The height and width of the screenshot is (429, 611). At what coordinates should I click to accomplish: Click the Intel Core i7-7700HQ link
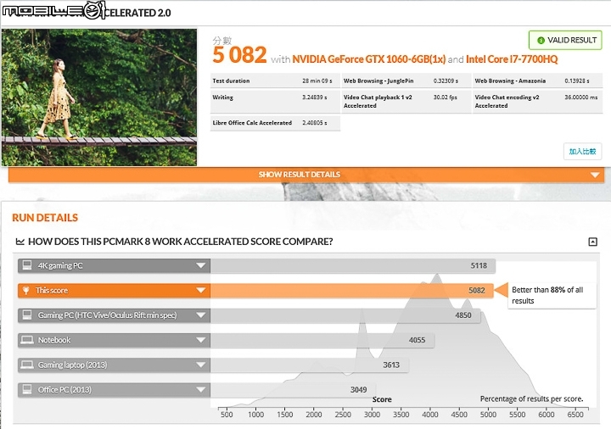(x=512, y=59)
